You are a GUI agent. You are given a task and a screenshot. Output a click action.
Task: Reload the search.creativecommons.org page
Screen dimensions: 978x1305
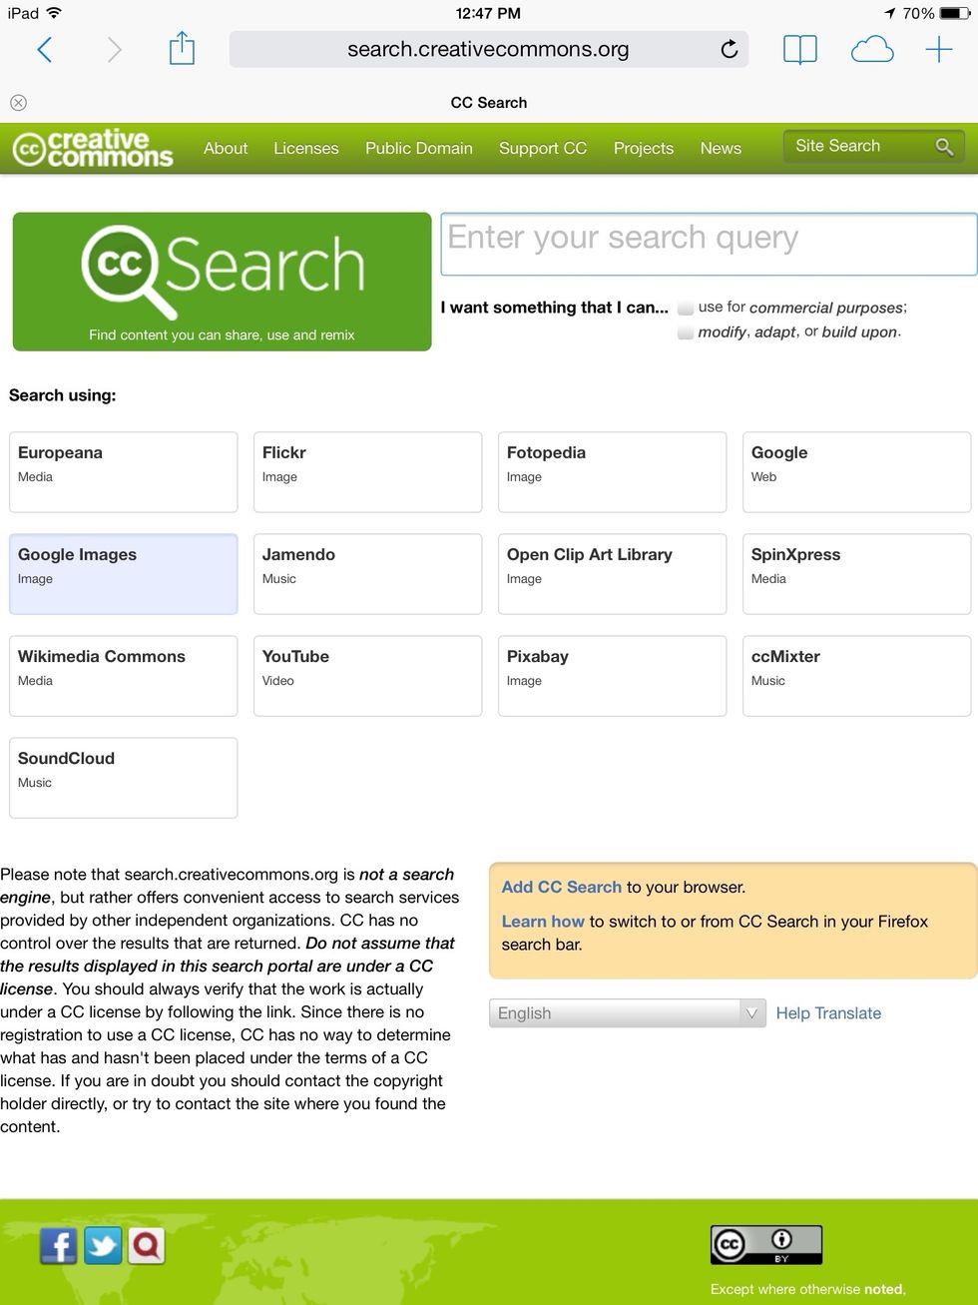(730, 49)
